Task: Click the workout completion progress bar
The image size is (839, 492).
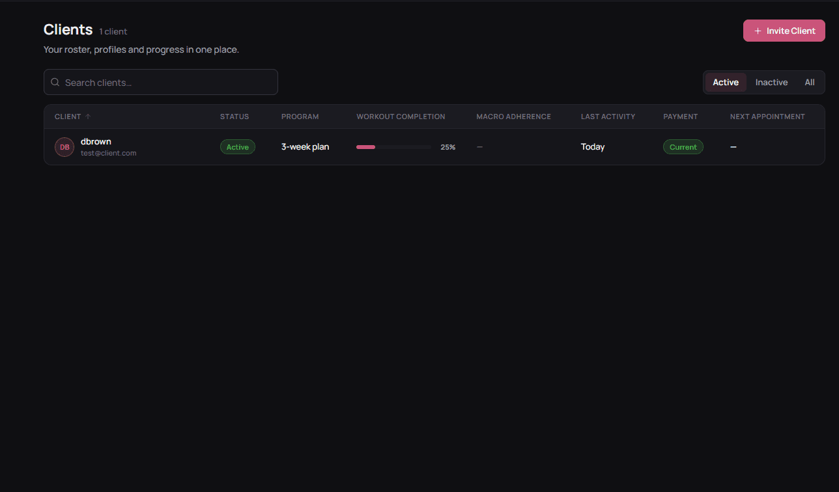Action: [x=393, y=147]
